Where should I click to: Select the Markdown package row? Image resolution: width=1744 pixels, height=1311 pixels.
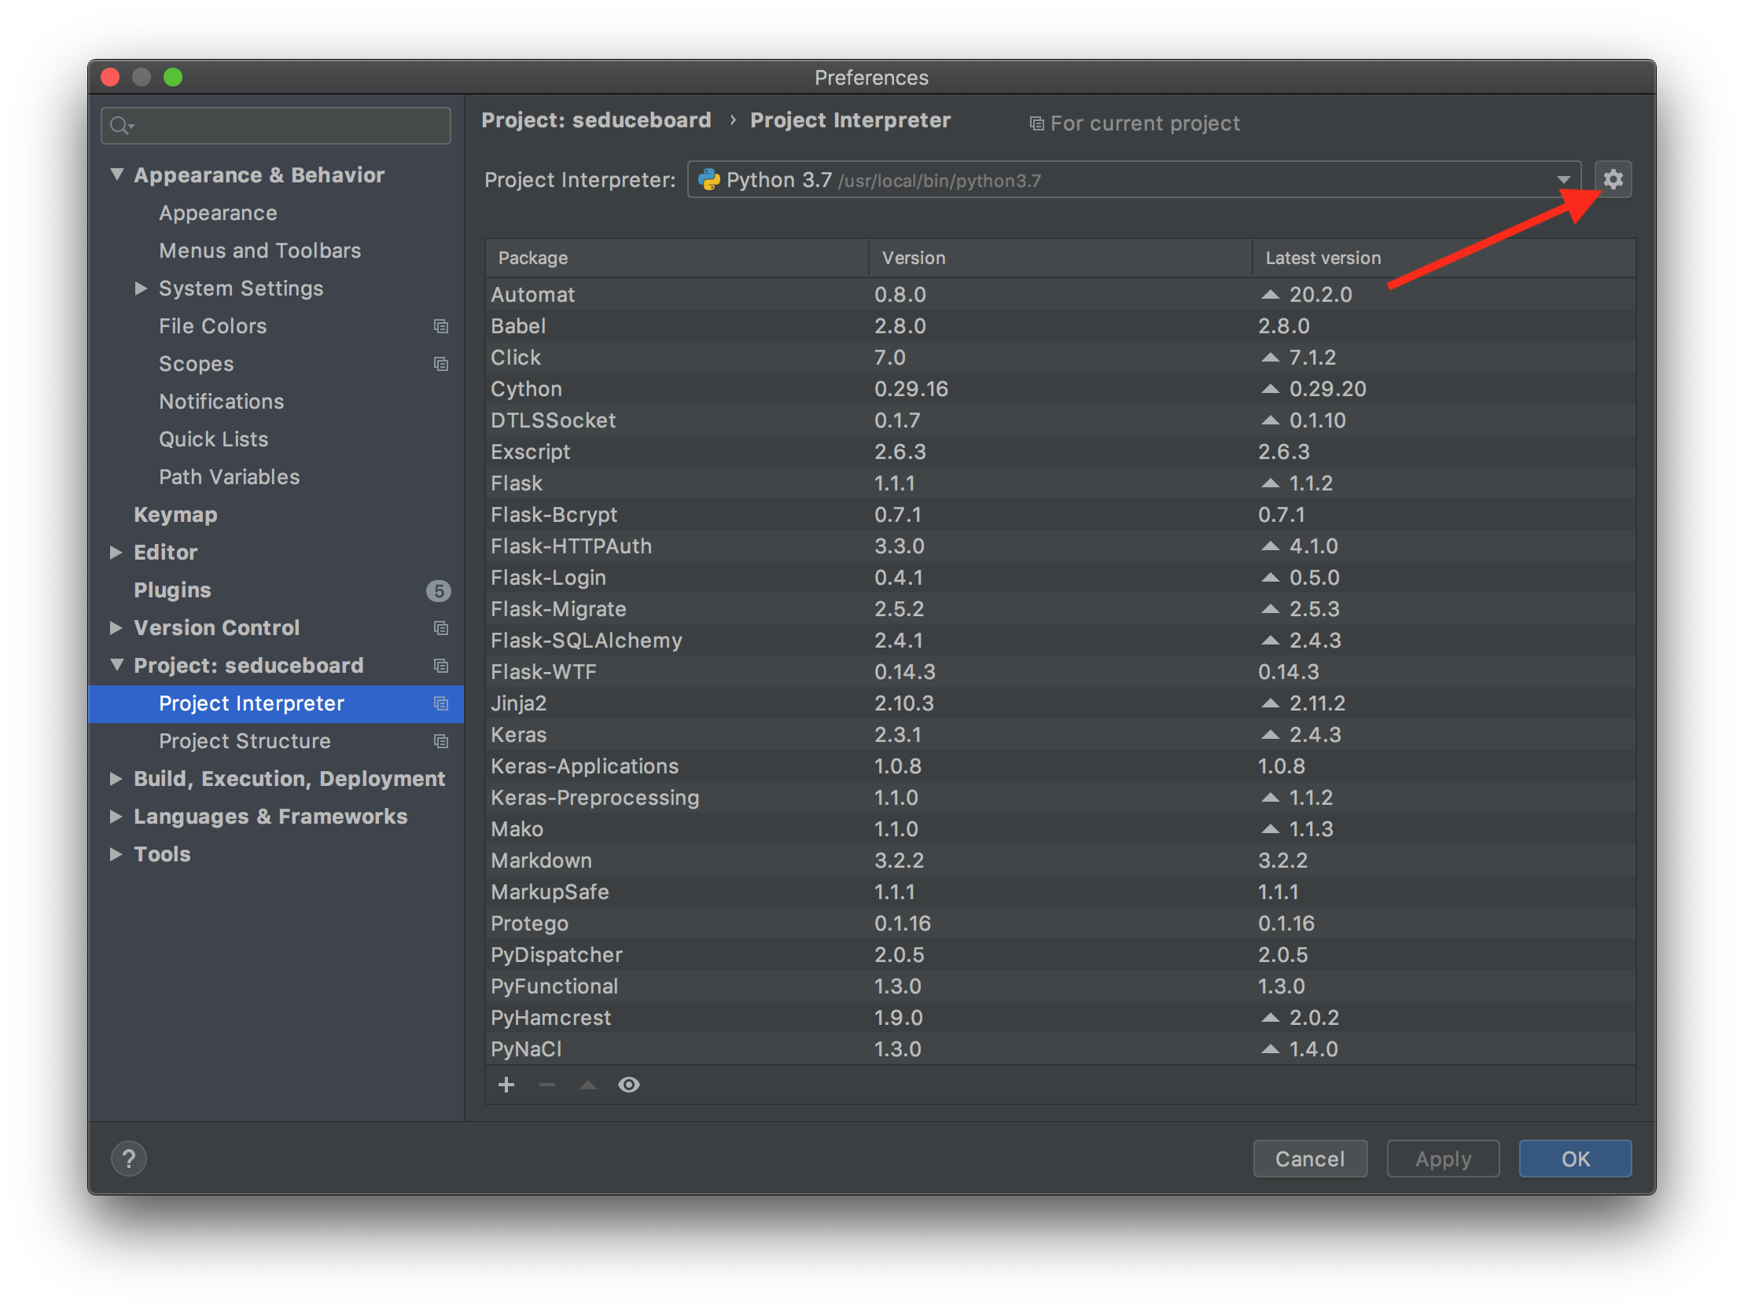tap(1060, 861)
